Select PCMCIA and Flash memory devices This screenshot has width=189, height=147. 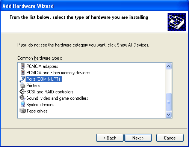click(58, 73)
